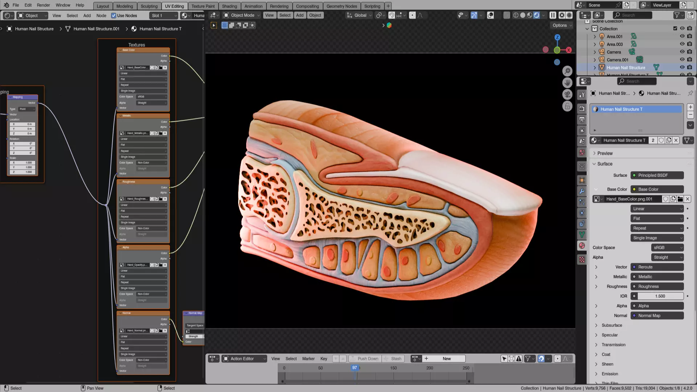
Task: Click current frame marker 97 on timeline
Action: 355,368
